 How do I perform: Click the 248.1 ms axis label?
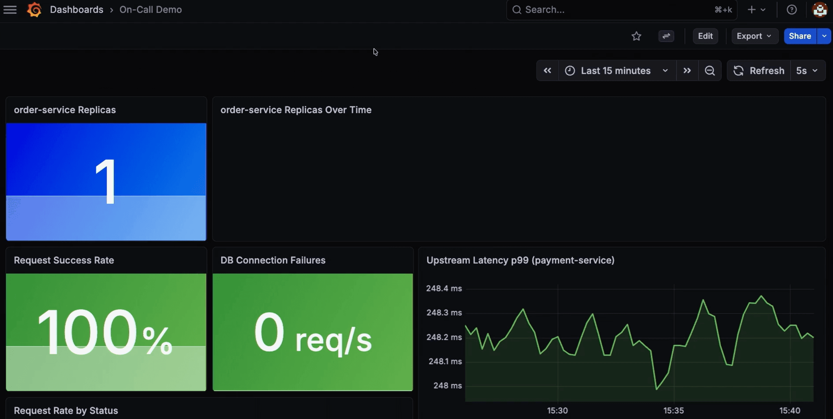coord(445,361)
